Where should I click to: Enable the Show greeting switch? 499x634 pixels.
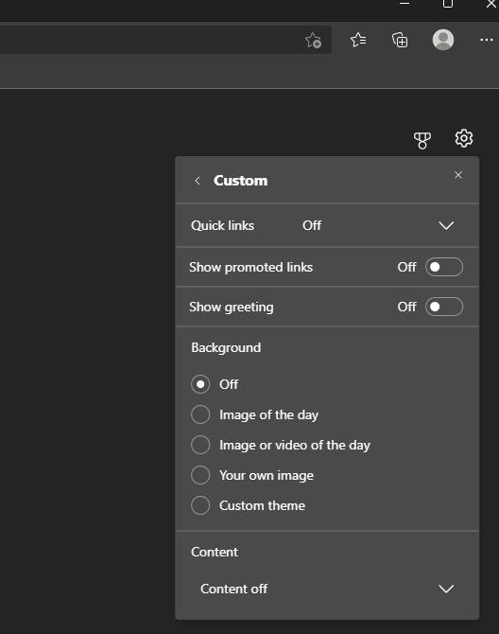tap(444, 307)
